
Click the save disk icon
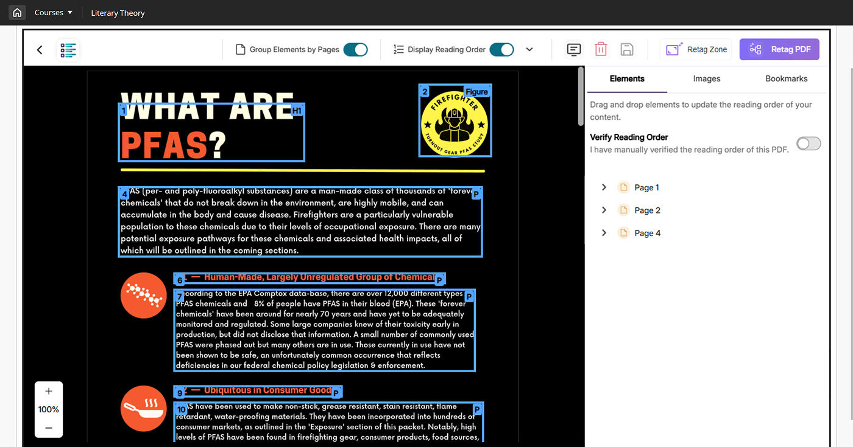click(x=626, y=50)
